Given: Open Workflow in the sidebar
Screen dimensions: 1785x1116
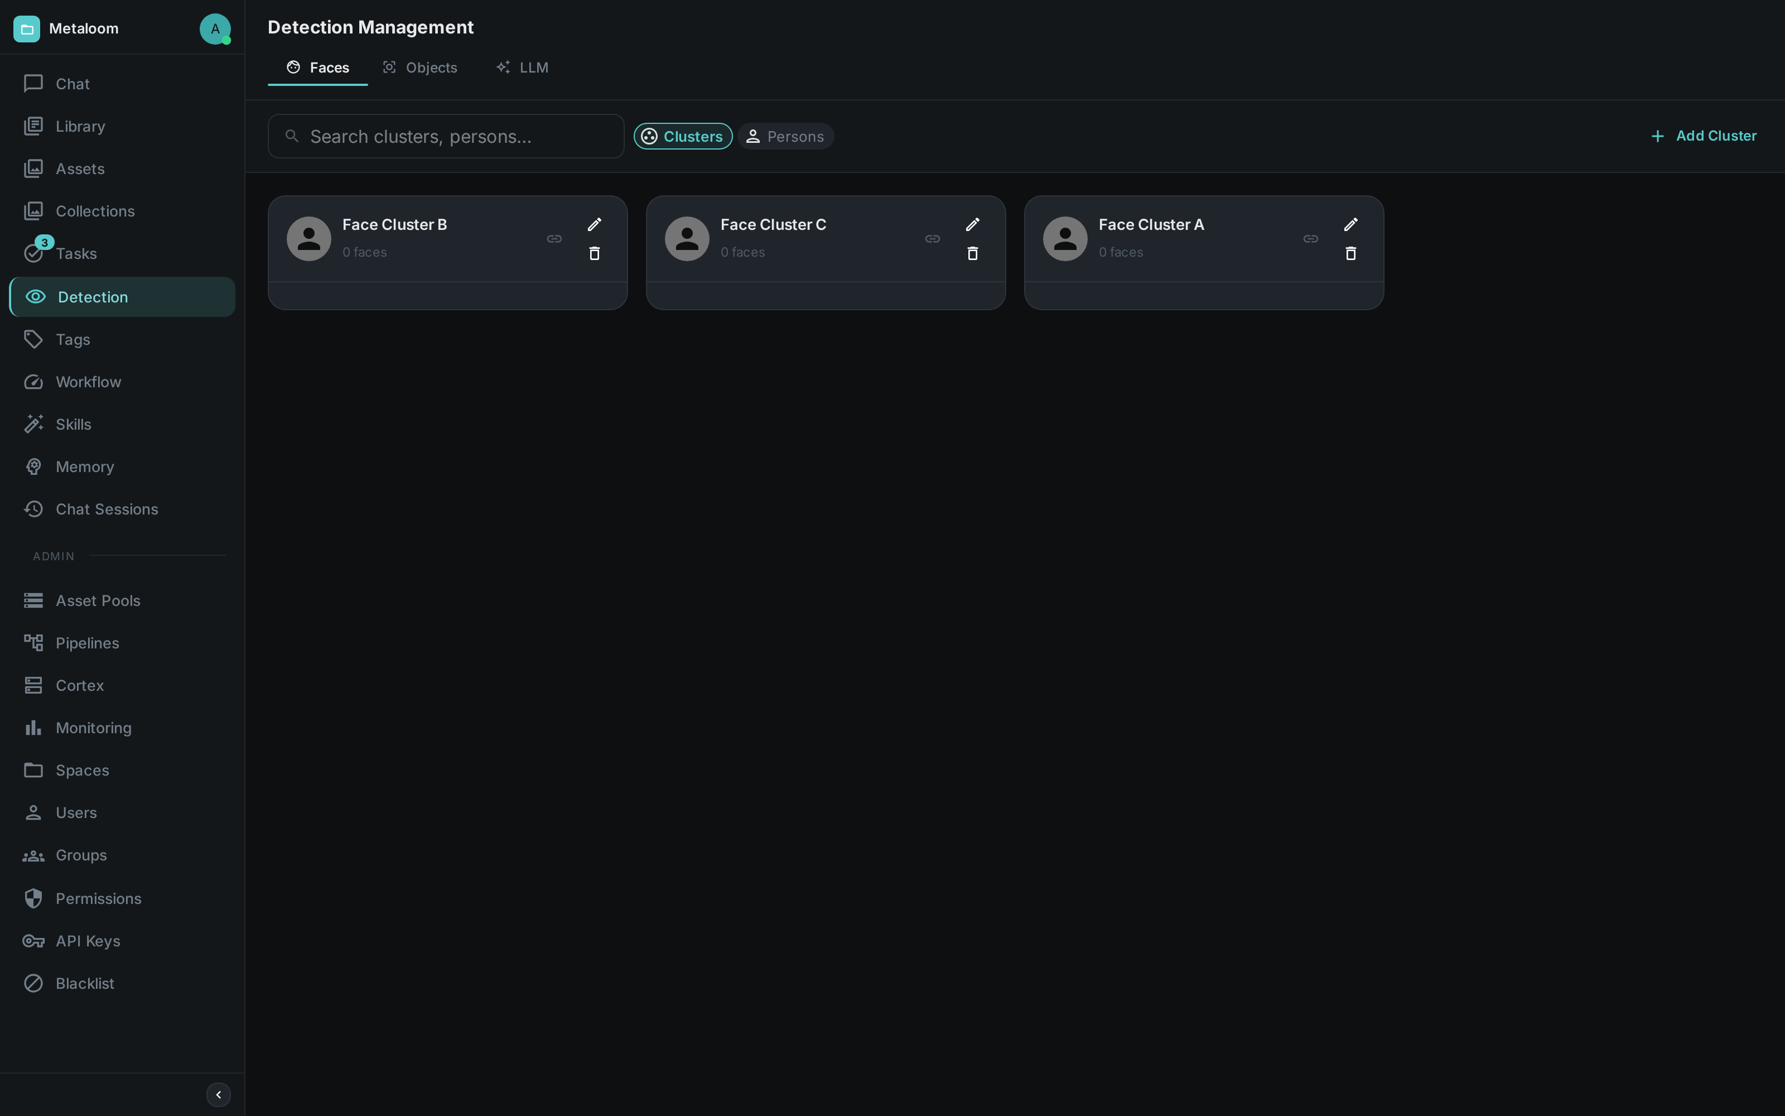Looking at the screenshot, I should 122,382.
